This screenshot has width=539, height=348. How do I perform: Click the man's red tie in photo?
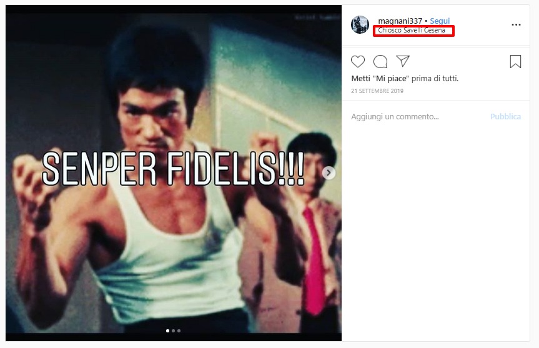(314, 261)
